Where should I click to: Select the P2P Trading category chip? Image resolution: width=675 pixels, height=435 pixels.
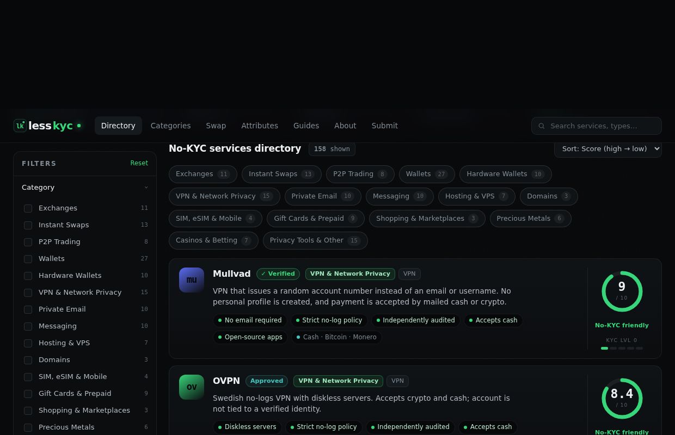pyautogui.click(x=360, y=174)
